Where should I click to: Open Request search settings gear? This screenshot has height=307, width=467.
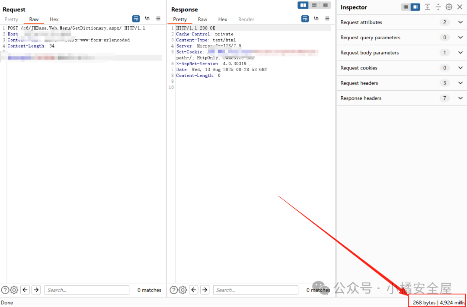pyautogui.click(x=14, y=290)
